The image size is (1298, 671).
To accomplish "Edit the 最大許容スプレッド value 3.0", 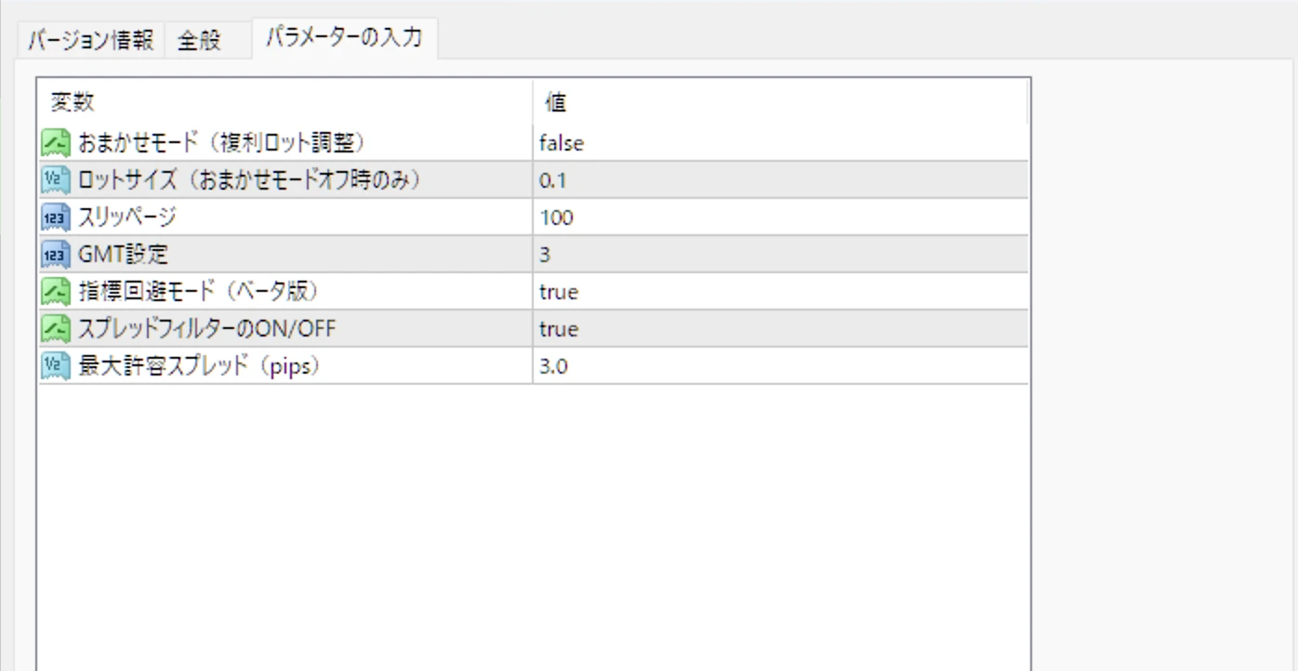I will tap(553, 366).
